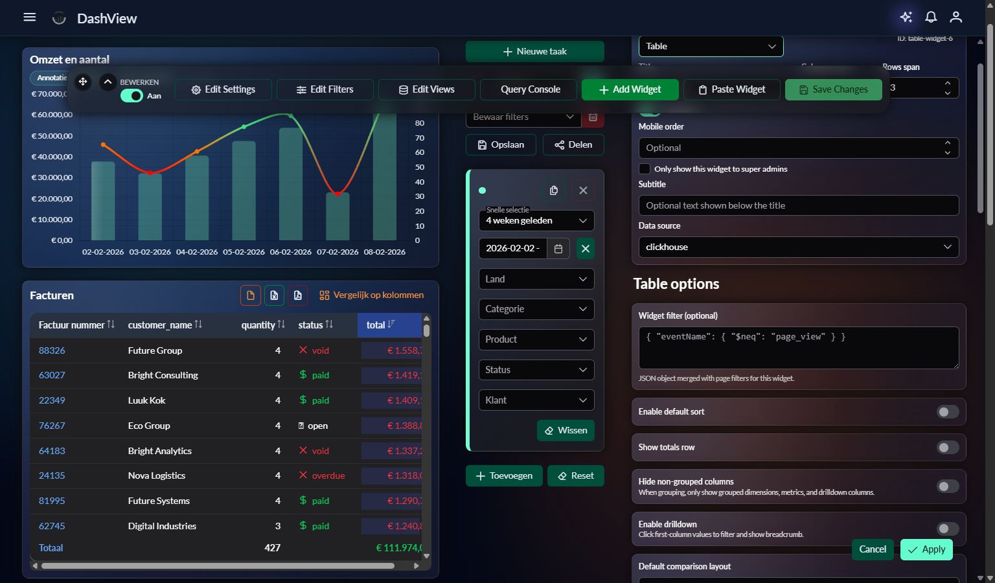Export Facturen table as PDF
The height and width of the screenshot is (583, 995).
(x=297, y=295)
